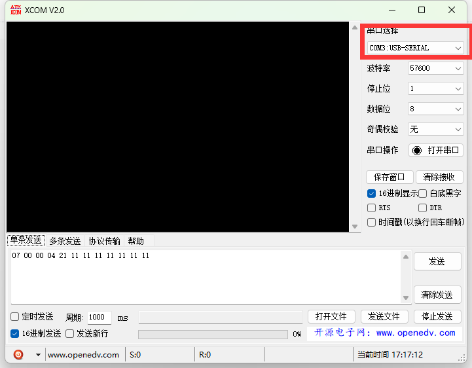Click the XCOM app icon in title bar

tap(16, 10)
